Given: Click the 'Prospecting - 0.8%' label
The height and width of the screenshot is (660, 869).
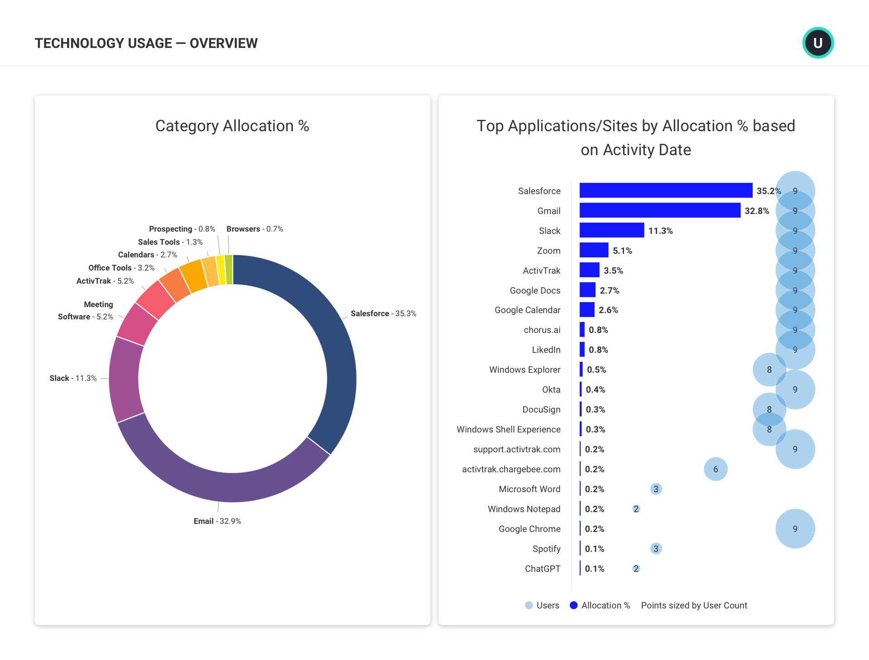Looking at the screenshot, I should tap(182, 229).
